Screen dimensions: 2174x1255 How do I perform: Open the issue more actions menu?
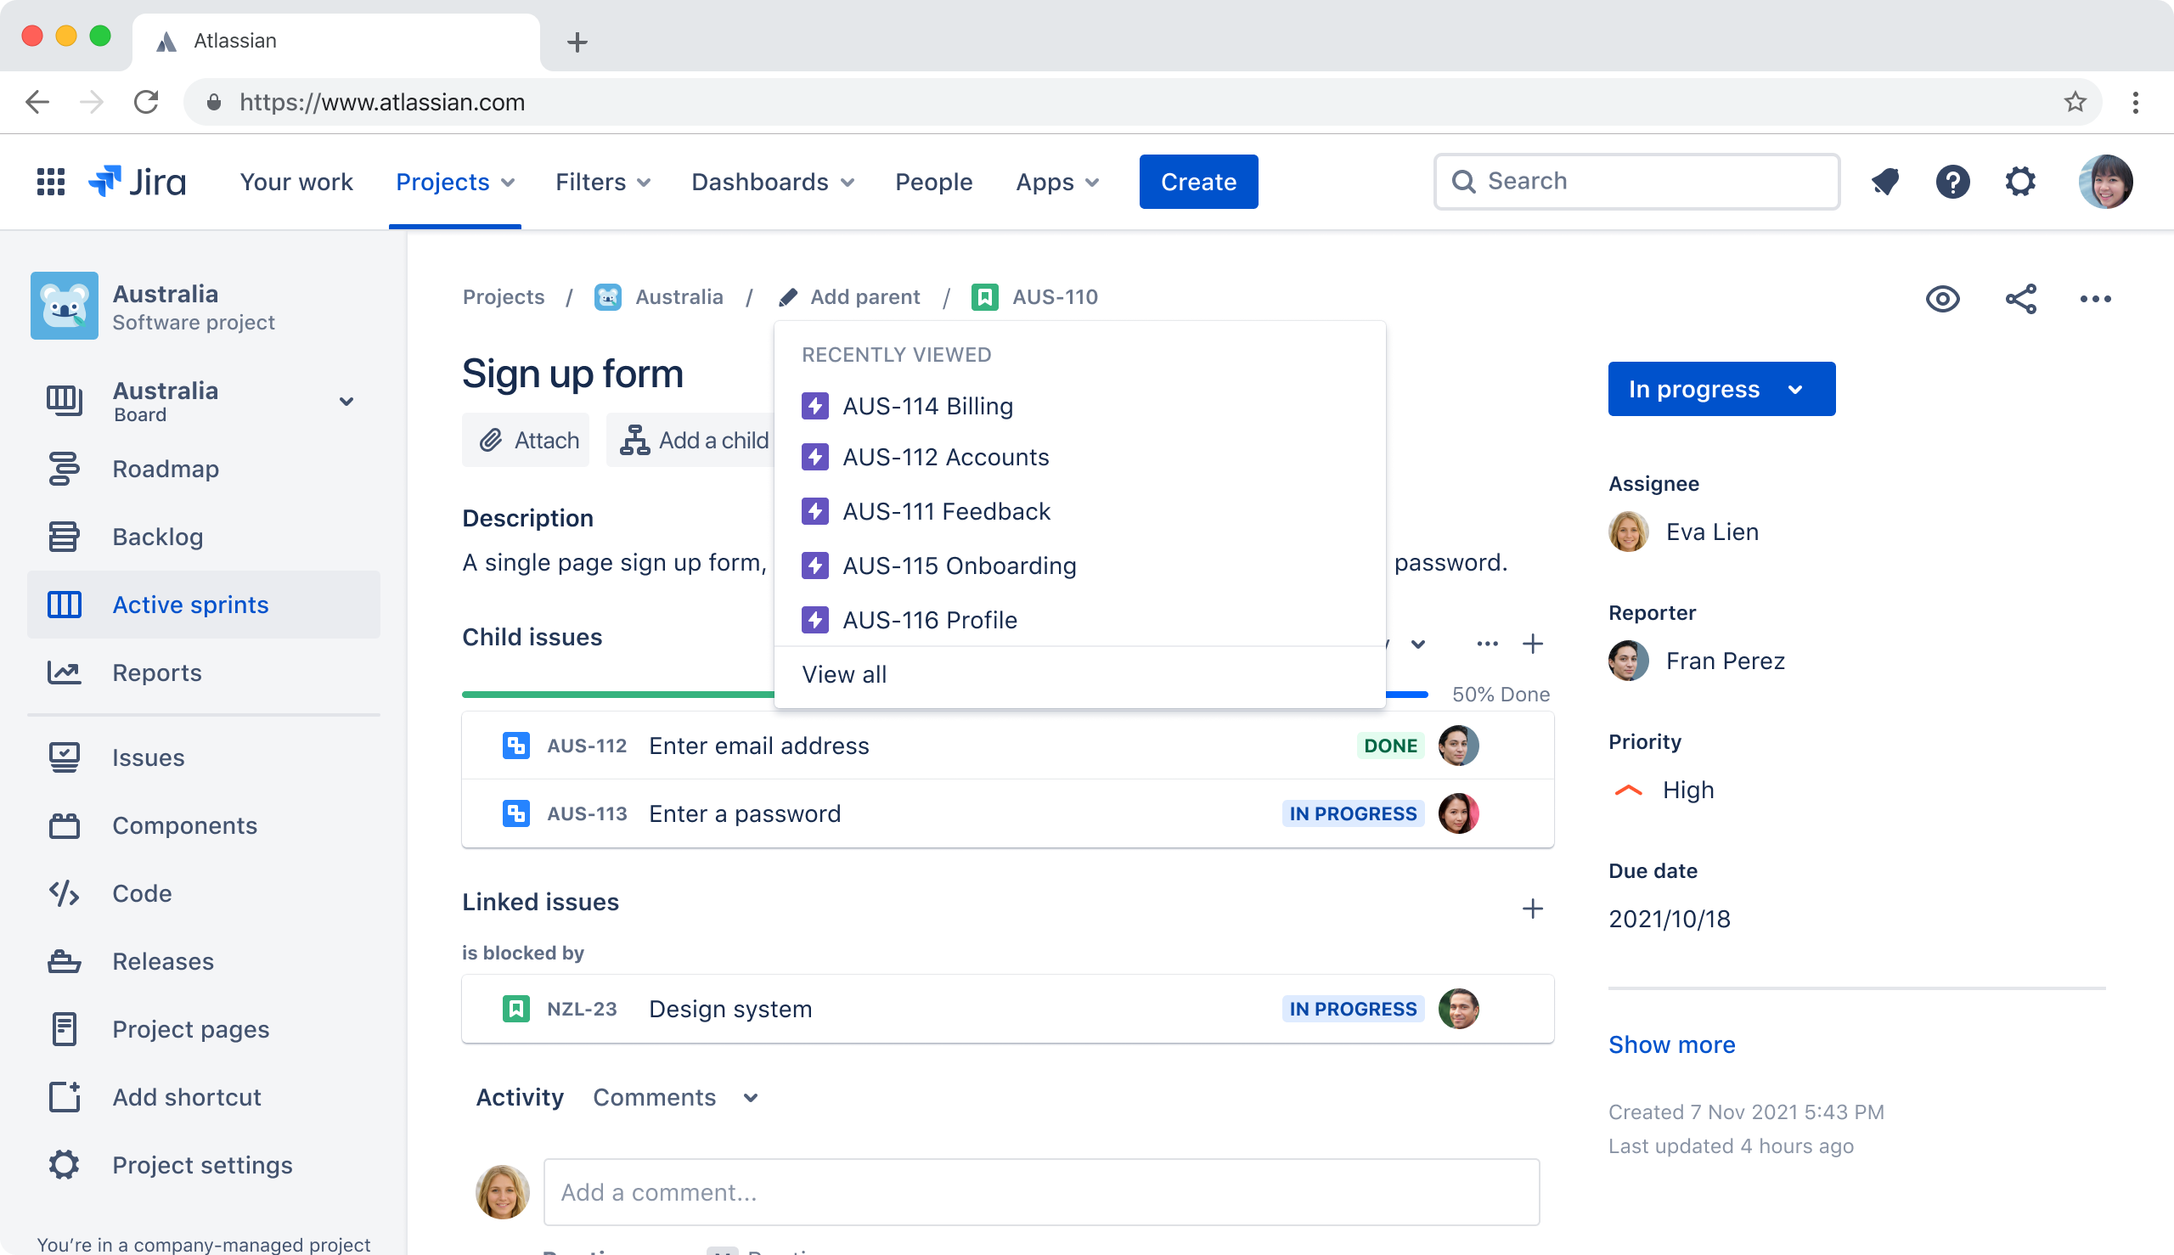(x=2095, y=299)
